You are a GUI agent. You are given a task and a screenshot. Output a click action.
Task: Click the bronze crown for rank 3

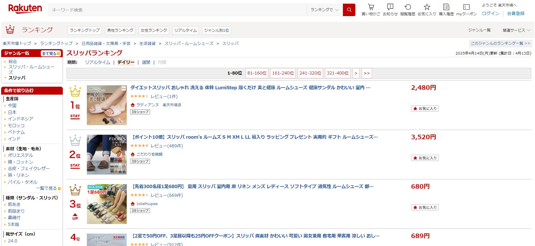[75, 190]
